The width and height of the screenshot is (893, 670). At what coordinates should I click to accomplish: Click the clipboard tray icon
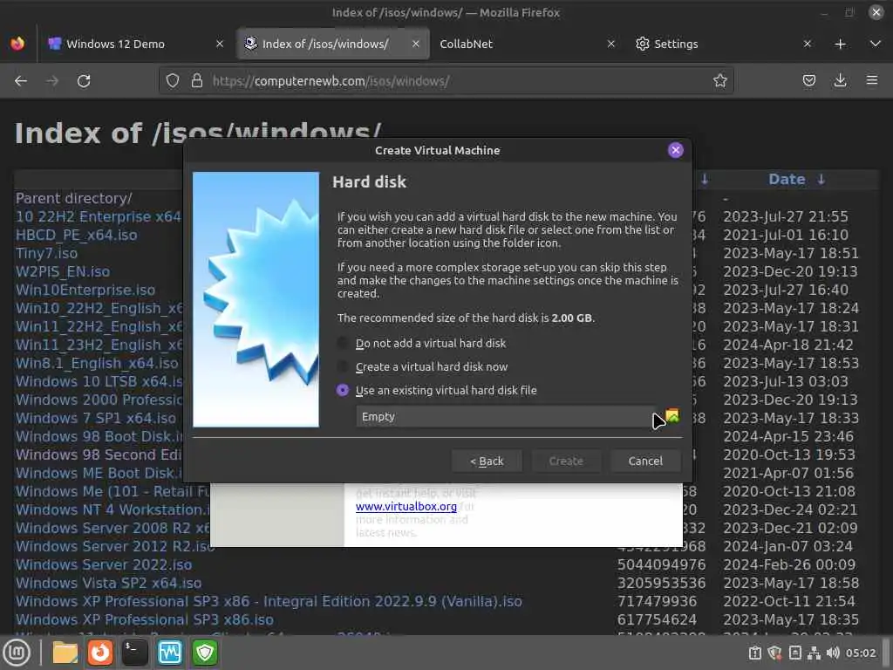click(754, 653)
